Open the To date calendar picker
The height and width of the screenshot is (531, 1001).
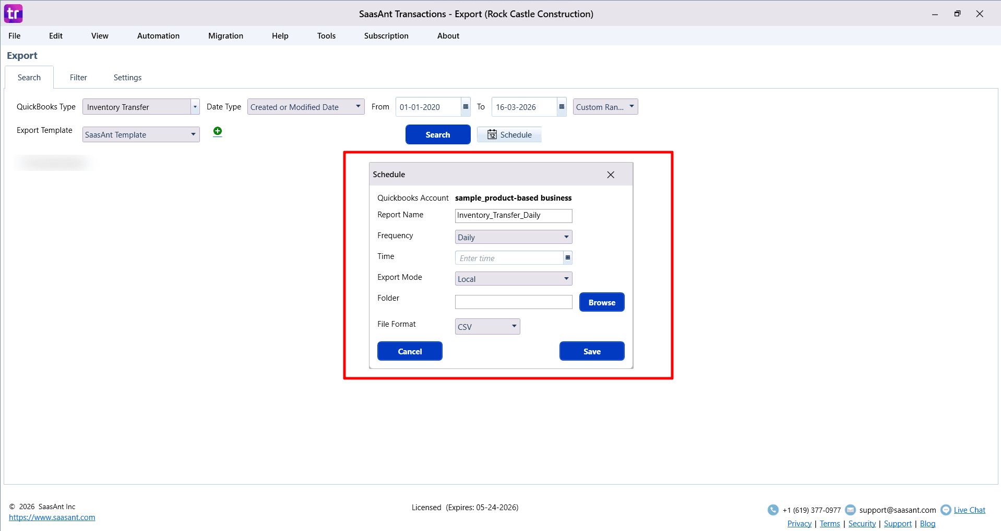562,107
